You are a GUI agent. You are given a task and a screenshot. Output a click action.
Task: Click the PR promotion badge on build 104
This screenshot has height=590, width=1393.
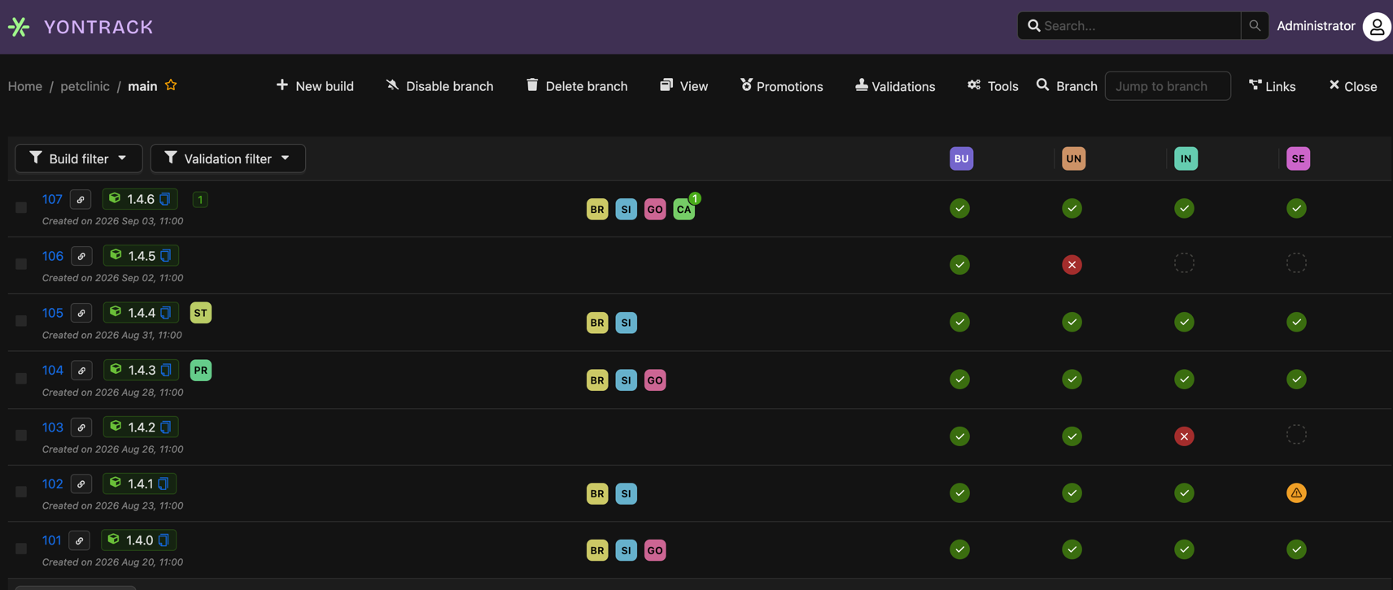201,370
